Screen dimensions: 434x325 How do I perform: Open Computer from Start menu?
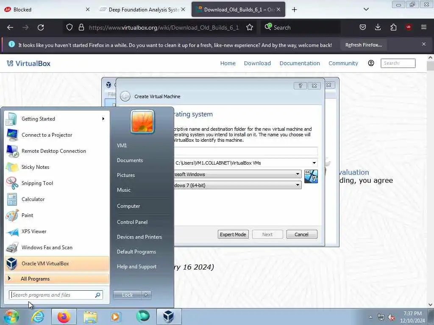point(128,206)
